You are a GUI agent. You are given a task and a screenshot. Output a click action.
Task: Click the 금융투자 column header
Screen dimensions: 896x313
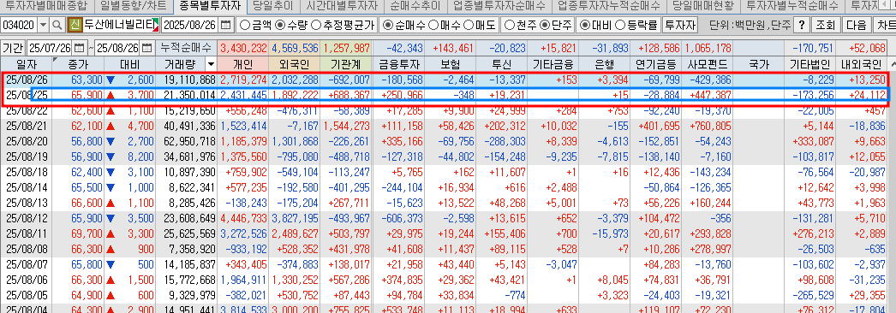click(x=399, y=64)
